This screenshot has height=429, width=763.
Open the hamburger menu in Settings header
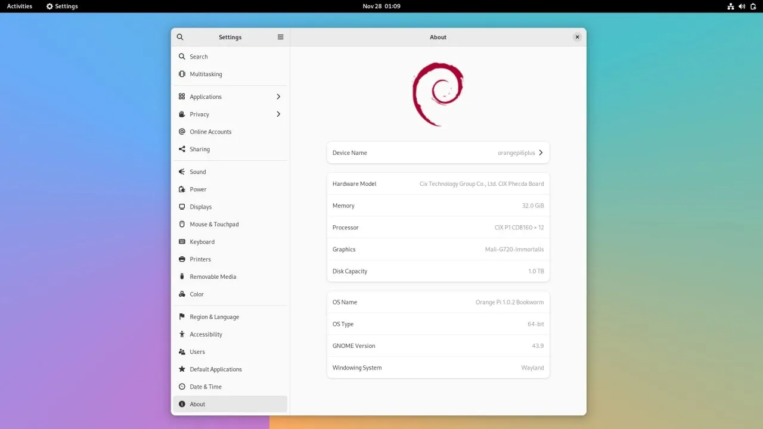(280, 37)
